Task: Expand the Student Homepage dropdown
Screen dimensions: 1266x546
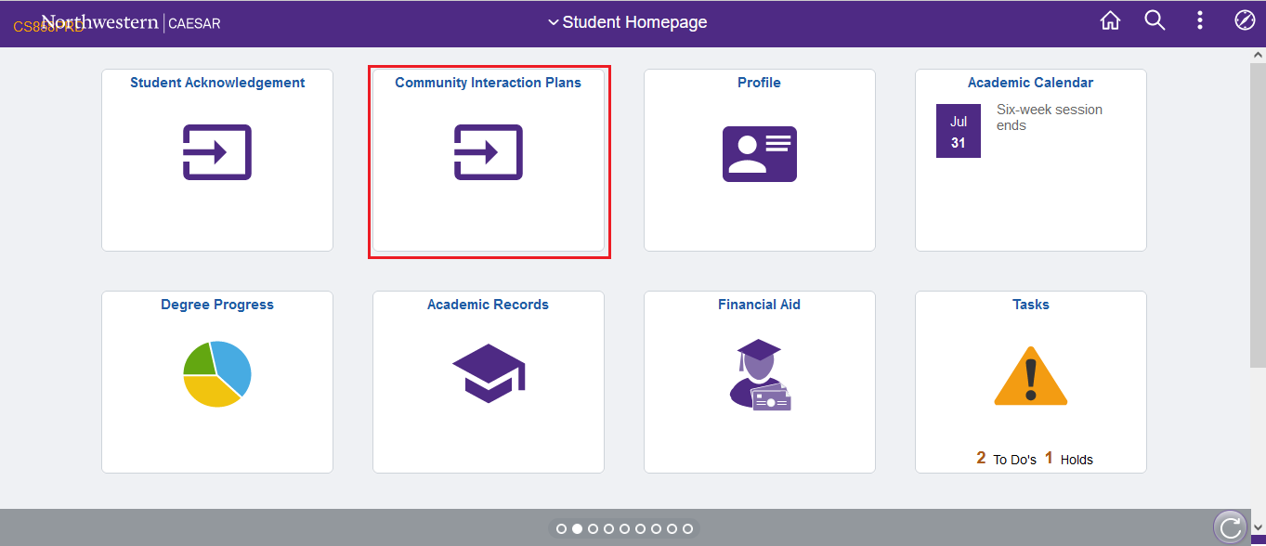Action: [x=627, y=22]
